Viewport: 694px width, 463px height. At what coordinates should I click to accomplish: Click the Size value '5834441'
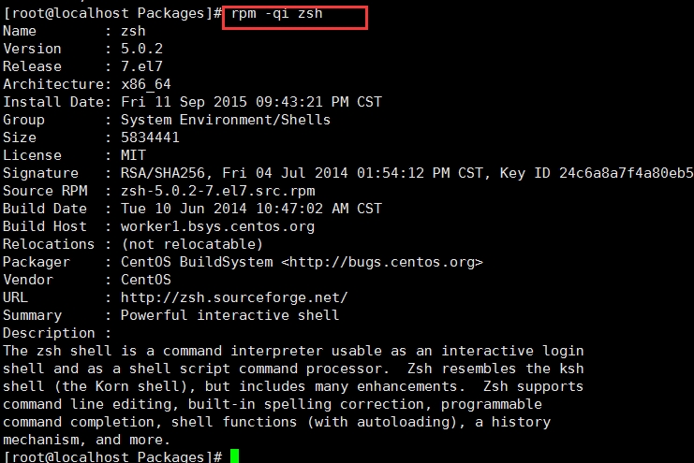pos(150,137)
